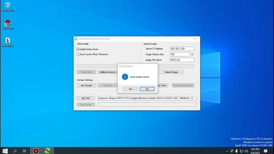Screen dimensions: 274x154
Task: Enable Save Cache When Shutdown
Action: (78, 54)
